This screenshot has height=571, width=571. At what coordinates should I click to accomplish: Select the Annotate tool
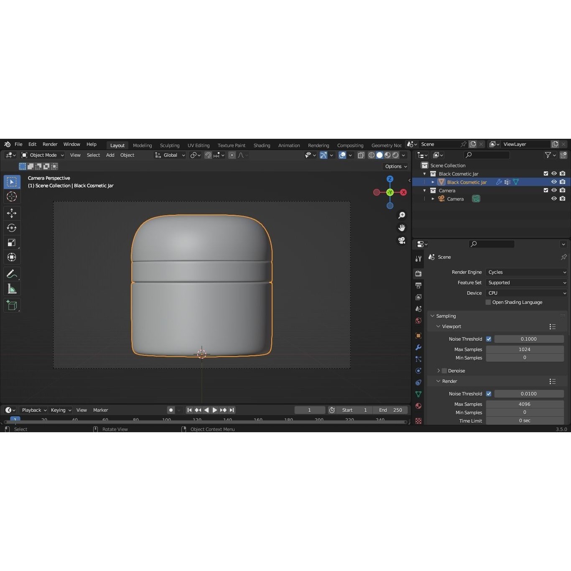(x=12, y=274)
